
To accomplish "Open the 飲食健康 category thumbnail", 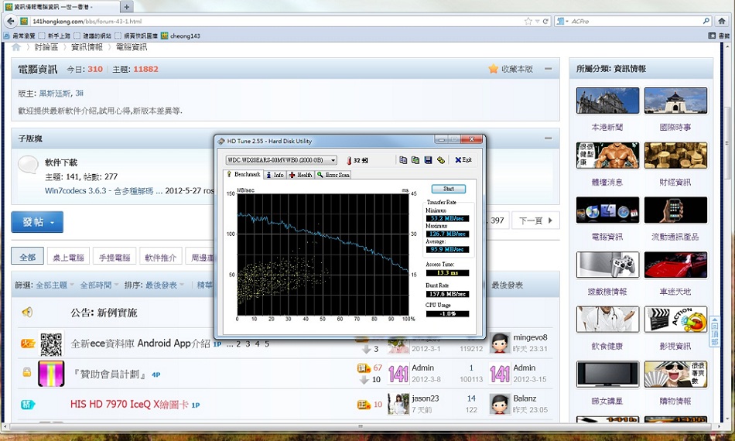I will [607, 320].
